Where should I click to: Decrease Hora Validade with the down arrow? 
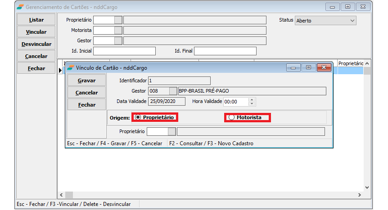[x=252, y=104]
